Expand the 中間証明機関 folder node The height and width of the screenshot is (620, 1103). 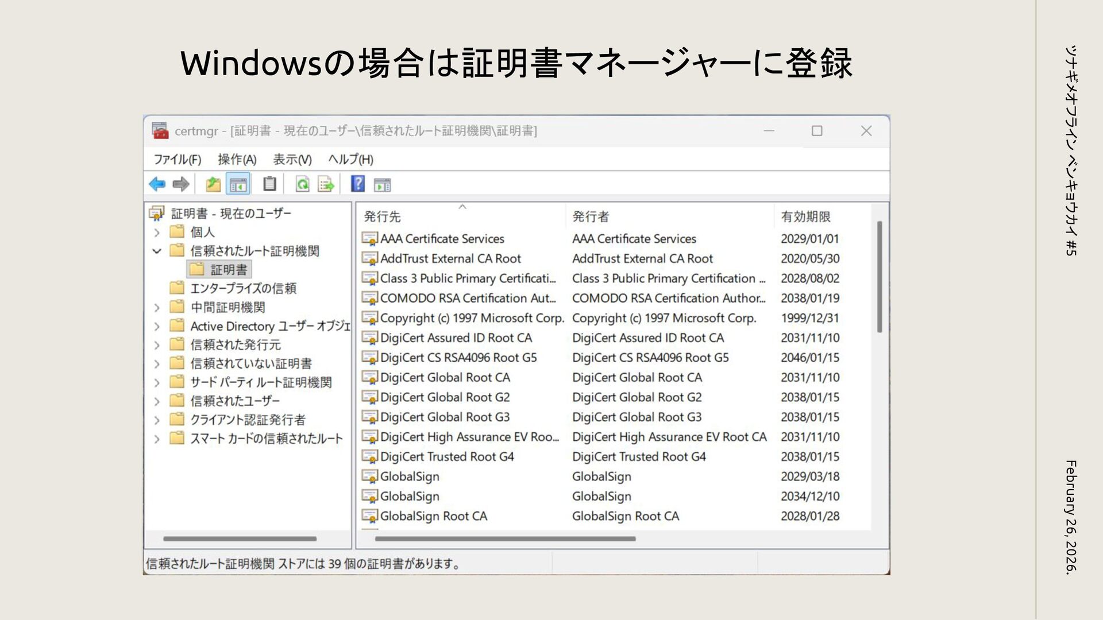[157, 308]
